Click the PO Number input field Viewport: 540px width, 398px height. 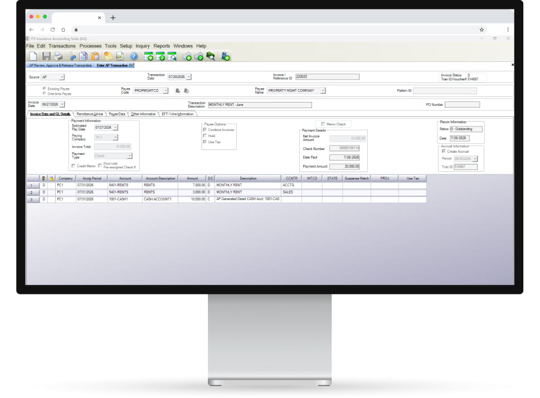[462, 104]
